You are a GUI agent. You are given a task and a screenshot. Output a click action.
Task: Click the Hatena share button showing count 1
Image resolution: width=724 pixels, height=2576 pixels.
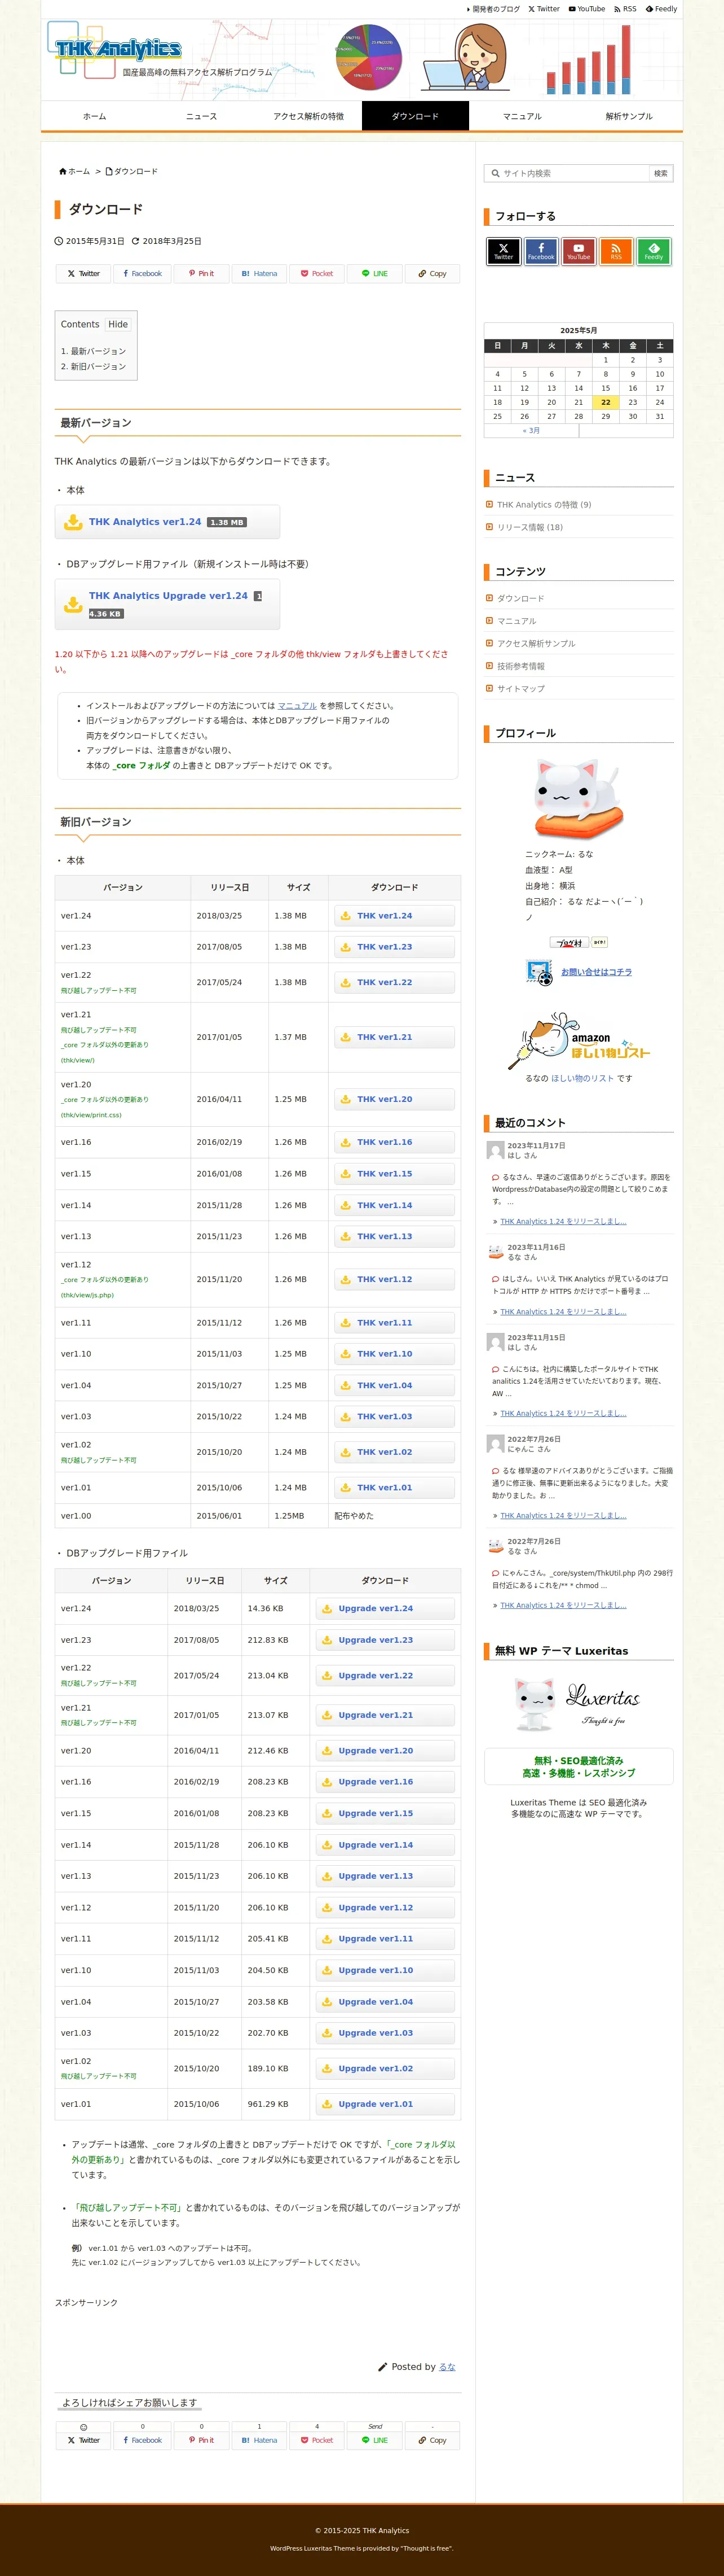259,2440
